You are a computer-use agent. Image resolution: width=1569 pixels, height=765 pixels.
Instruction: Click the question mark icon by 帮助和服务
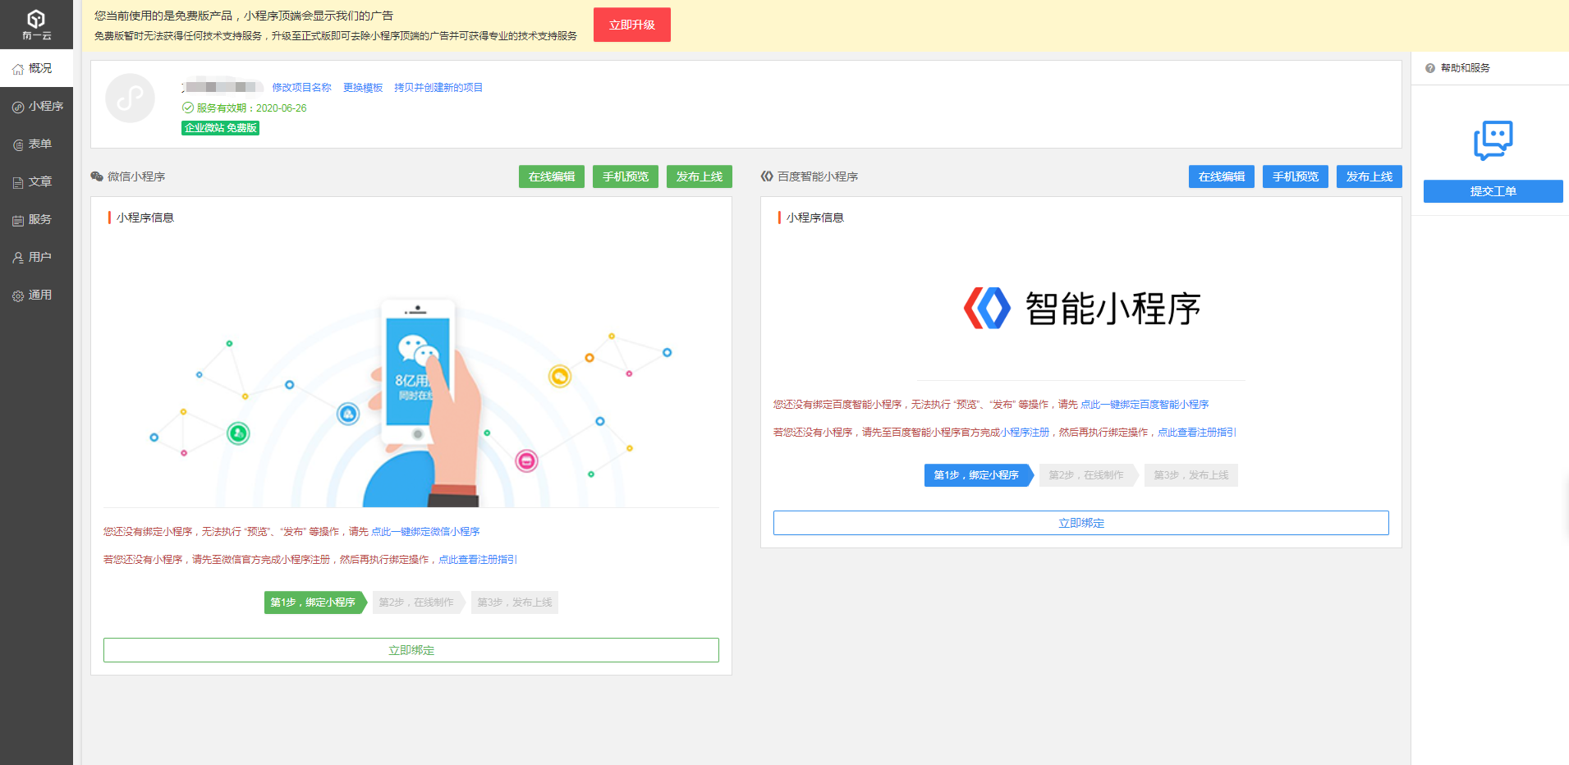click(x=1430, y=68)
